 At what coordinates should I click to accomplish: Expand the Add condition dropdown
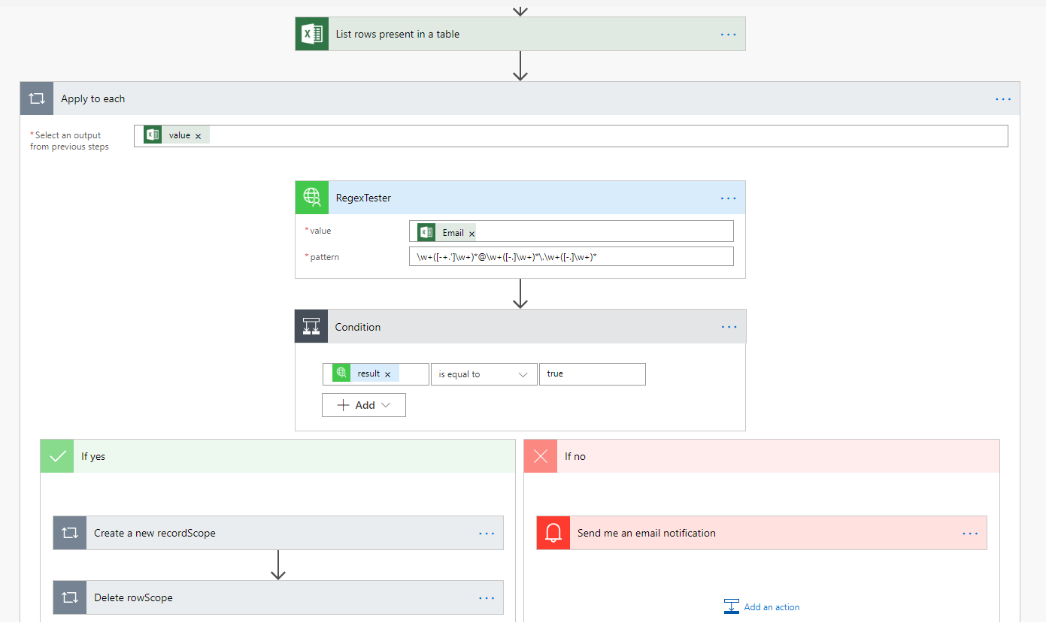(x=363, y=404)
